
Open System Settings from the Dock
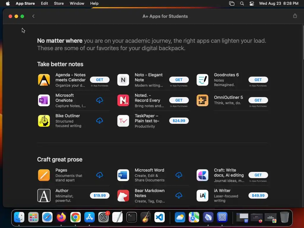click(x=104, y=217)
